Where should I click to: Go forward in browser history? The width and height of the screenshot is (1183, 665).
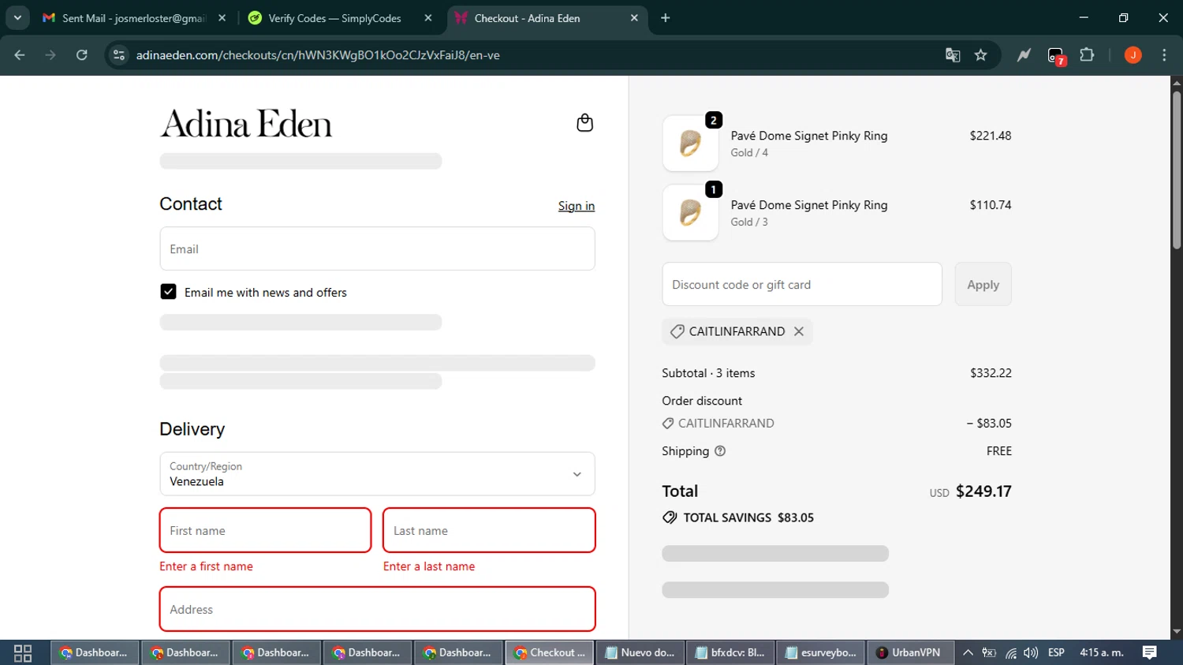tap(50, 55)
